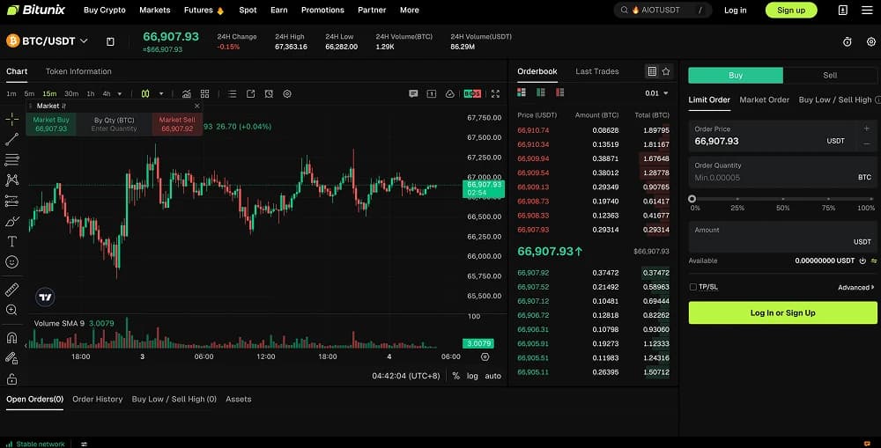The height and width of the screenshot is (448, 881).
Task: Show only sell orders in orderbook
Action: [559, 92]
